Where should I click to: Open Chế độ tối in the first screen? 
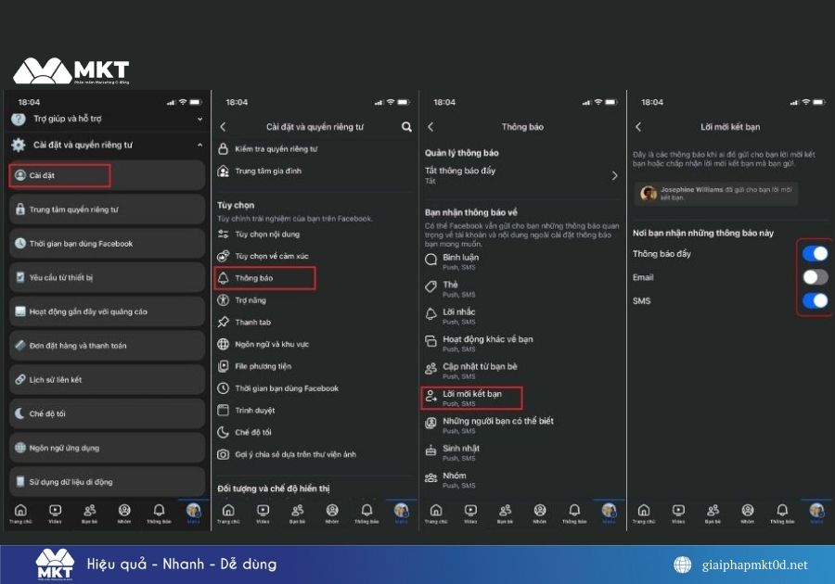tap(107, 413)
